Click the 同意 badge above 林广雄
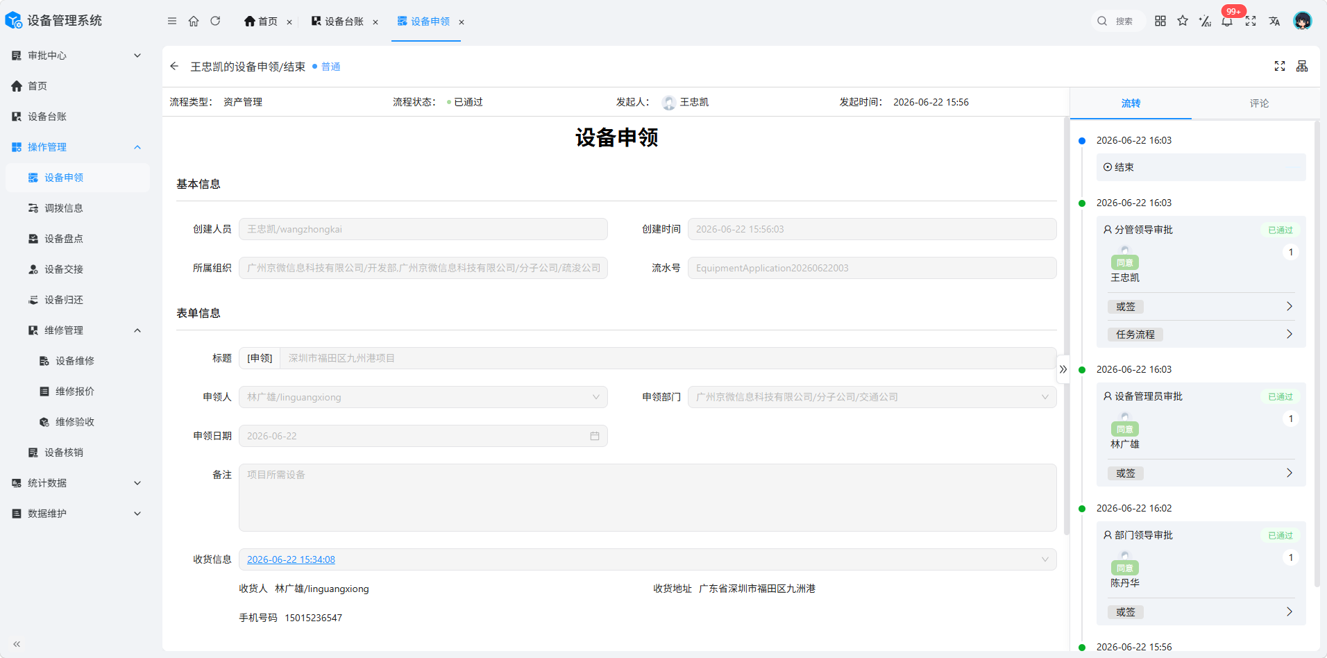Screen dimensions: 1327x658 point(1125,430)
